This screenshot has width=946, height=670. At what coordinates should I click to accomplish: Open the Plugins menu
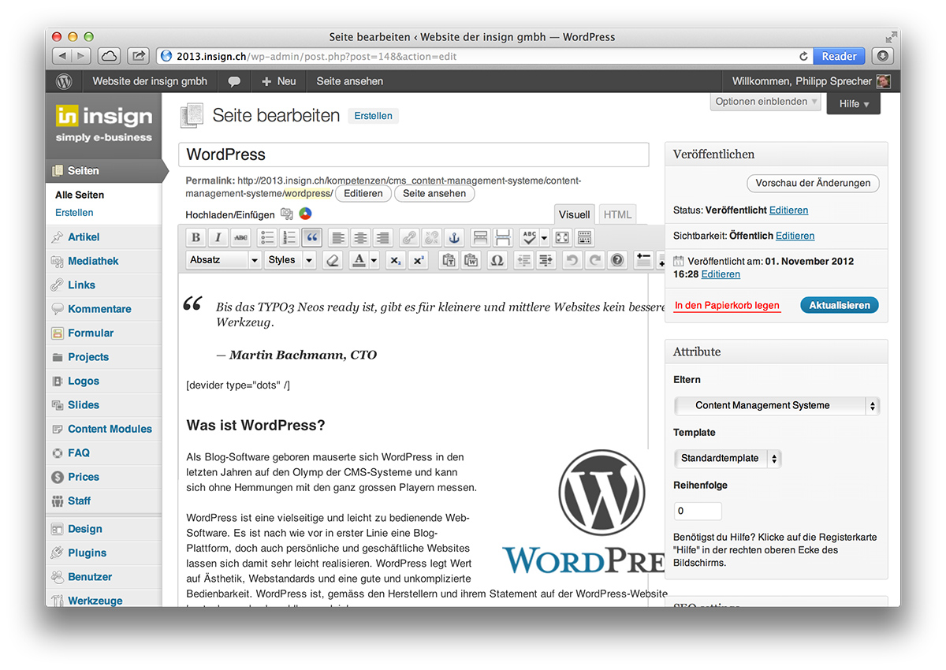[87, 553]
